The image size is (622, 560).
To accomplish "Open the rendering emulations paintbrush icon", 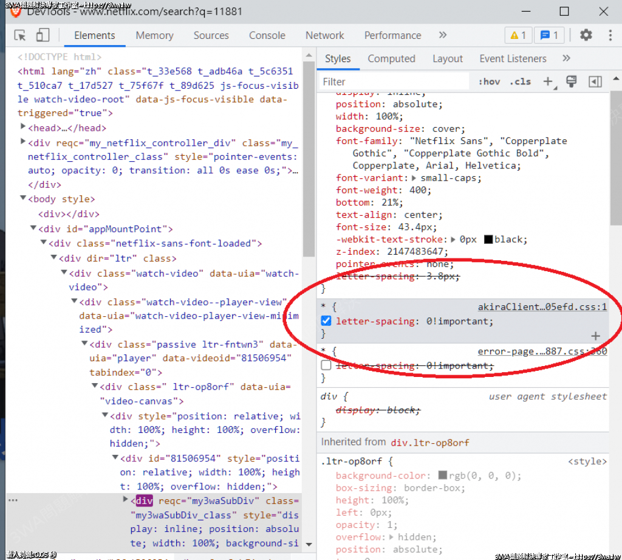I will pyautogui.click(x=571, y=81).
